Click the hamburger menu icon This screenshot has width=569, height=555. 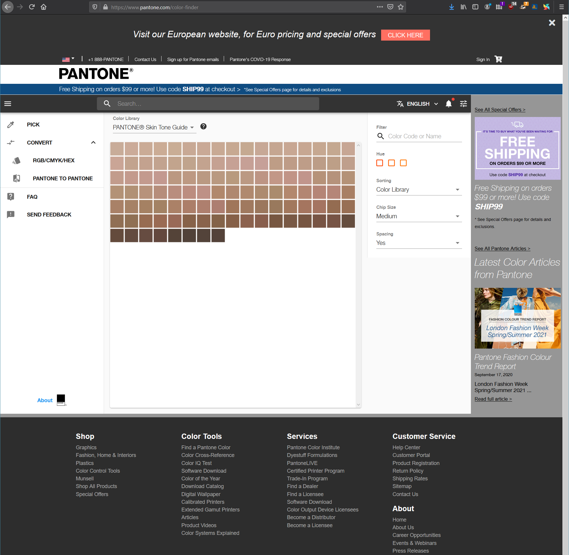point(8,104)
